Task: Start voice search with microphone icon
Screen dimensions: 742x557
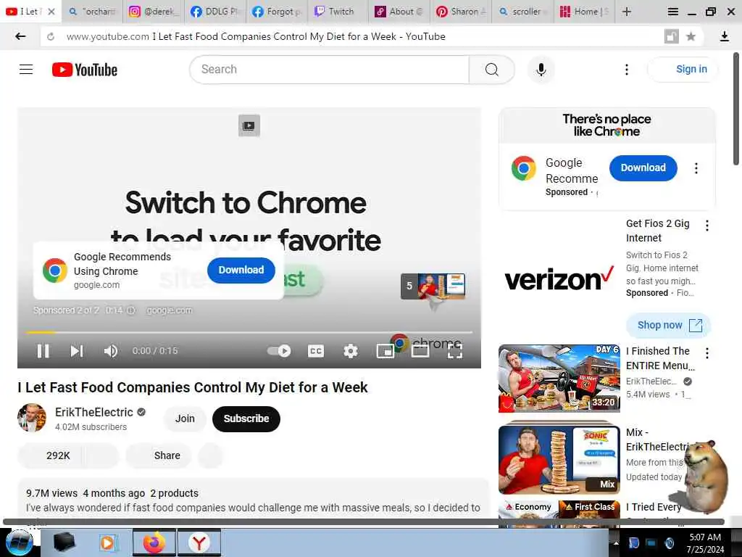Action: pos(541,70)
